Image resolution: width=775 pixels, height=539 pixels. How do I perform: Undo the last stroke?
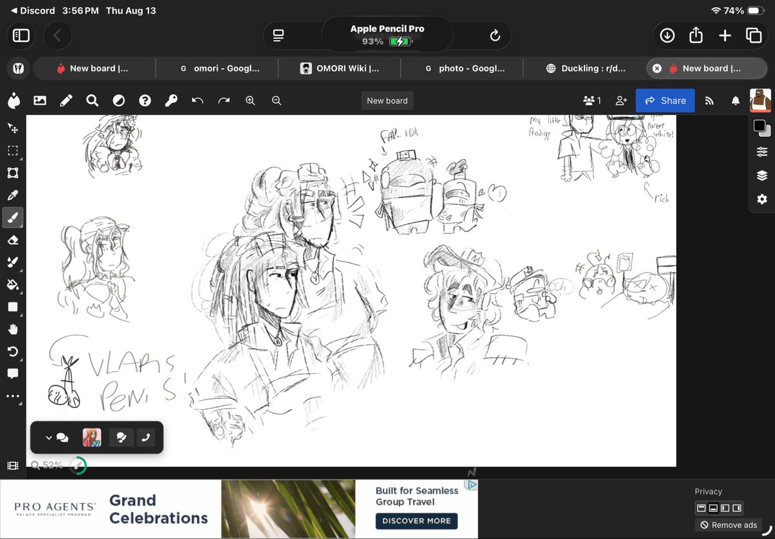point(198,100)
